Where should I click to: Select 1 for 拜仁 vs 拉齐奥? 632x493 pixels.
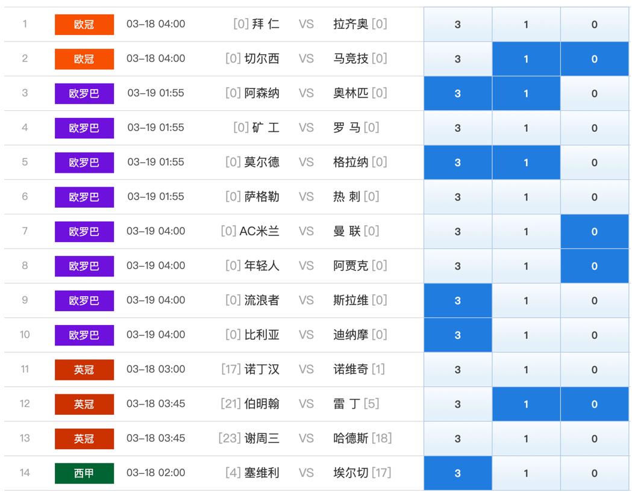pyautogui.click(x=526, y=24)
